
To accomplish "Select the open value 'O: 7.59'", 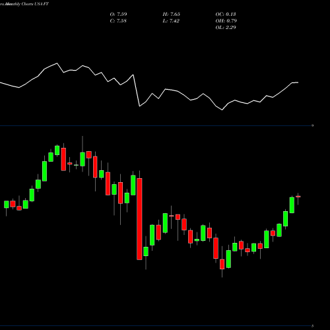I will [118, 14].
